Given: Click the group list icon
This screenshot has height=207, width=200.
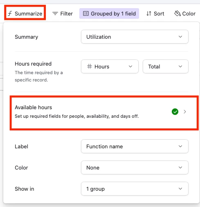Looking at the screenshot, I should tap(86, 13).
